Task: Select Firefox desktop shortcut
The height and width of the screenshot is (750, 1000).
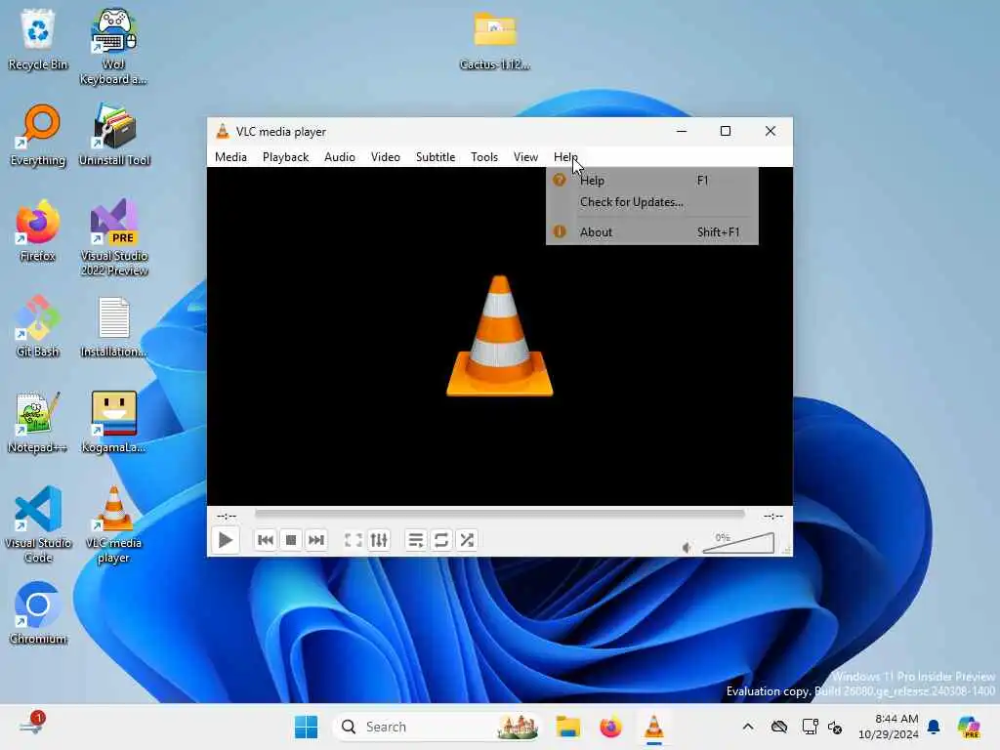Action: pyautogui.click(x=38, y=231)
